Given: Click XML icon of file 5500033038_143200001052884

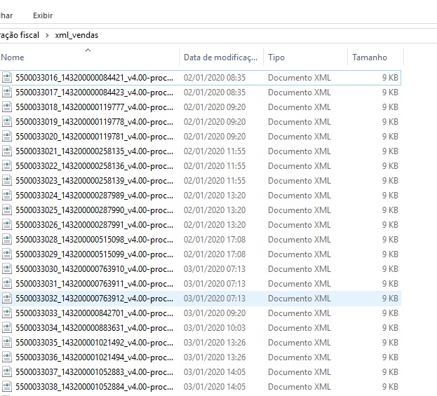Looking at the screenshot, I should (x=7, y=387).
